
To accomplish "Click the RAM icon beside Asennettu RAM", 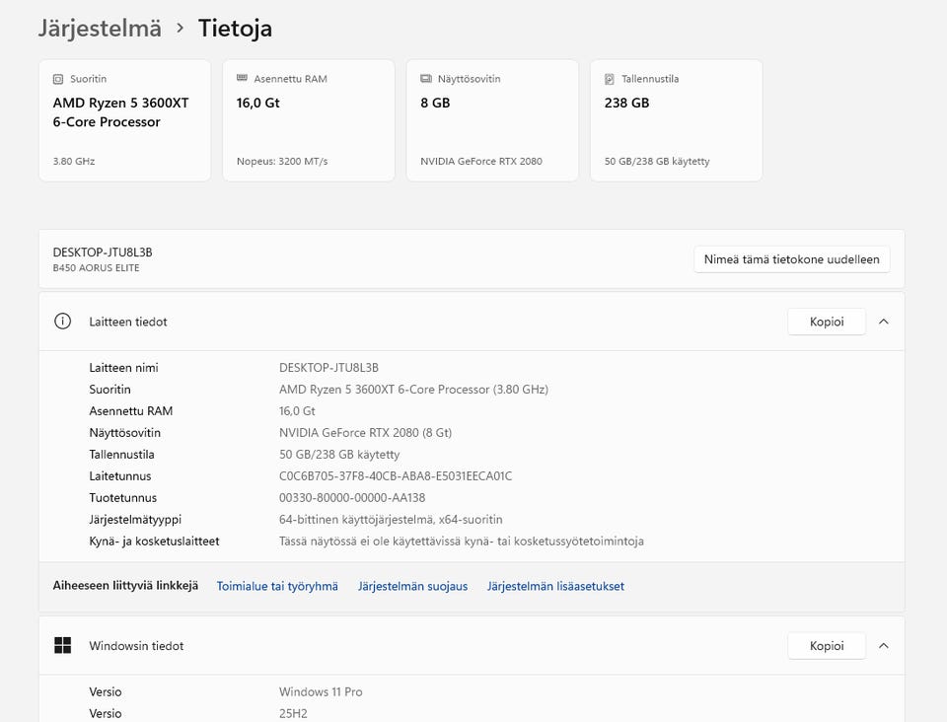I will (x=243, y=78).
